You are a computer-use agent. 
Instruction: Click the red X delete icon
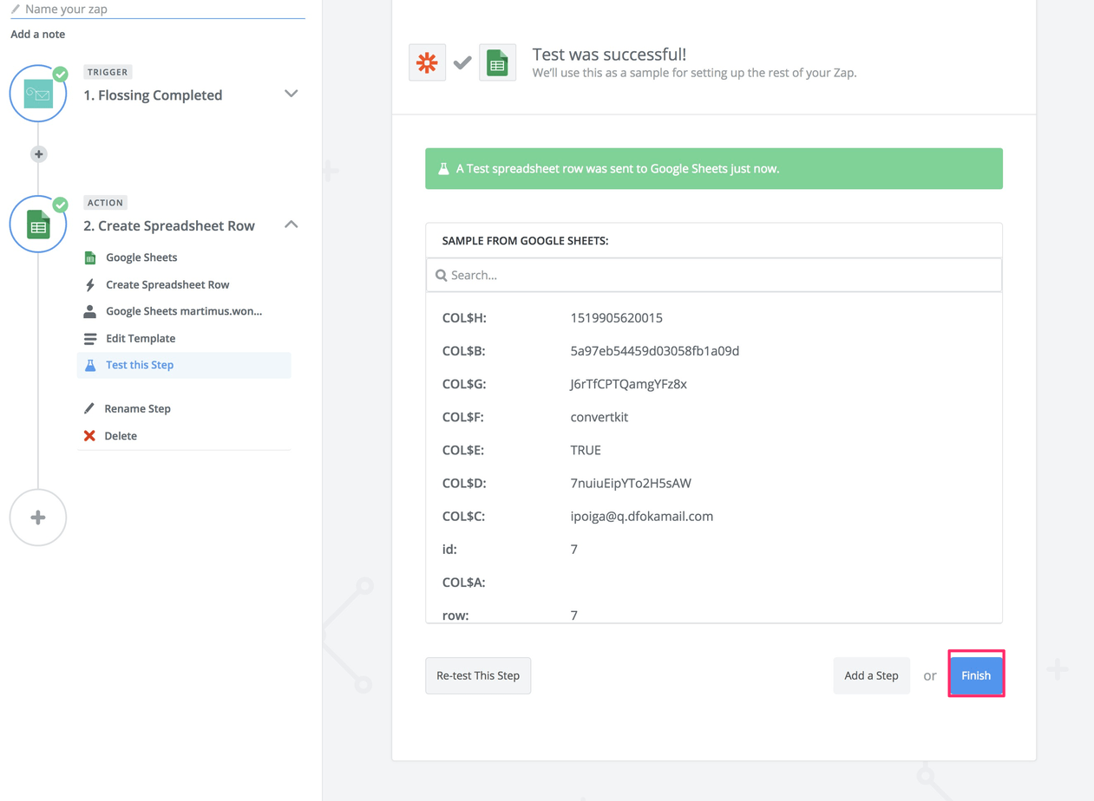(x=89, y=435)
